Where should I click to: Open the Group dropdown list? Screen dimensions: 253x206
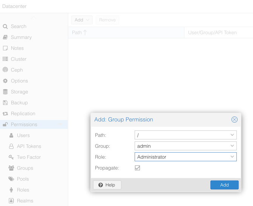[x=232, y=146]
